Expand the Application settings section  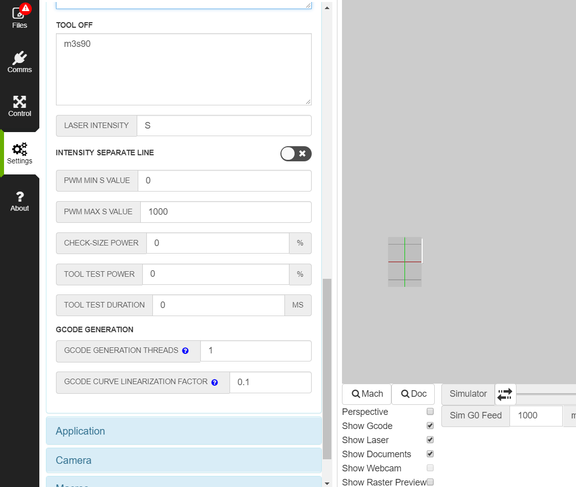tap(184, 431)
